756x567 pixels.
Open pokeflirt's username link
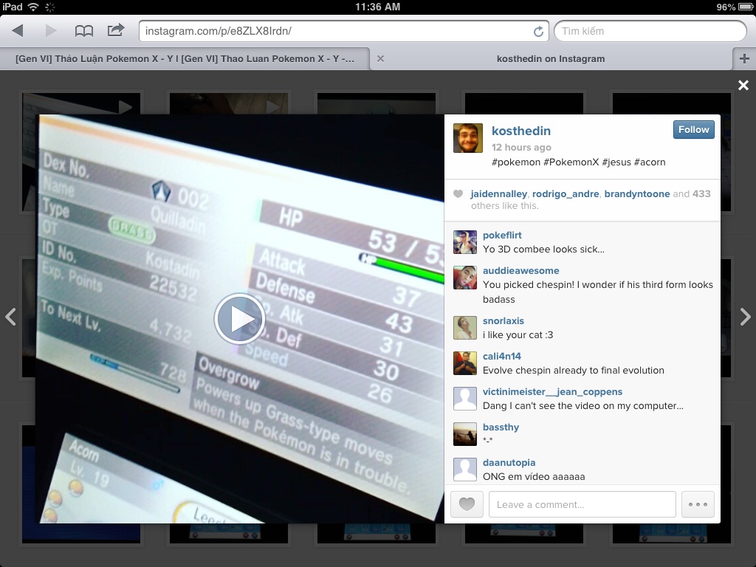502,236
